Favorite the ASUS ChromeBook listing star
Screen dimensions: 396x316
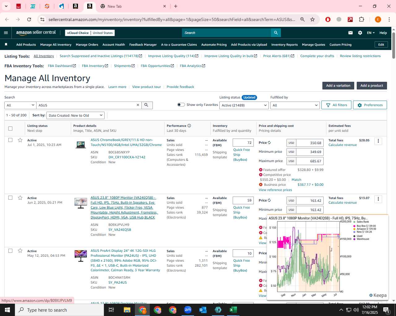click(20, 140)
